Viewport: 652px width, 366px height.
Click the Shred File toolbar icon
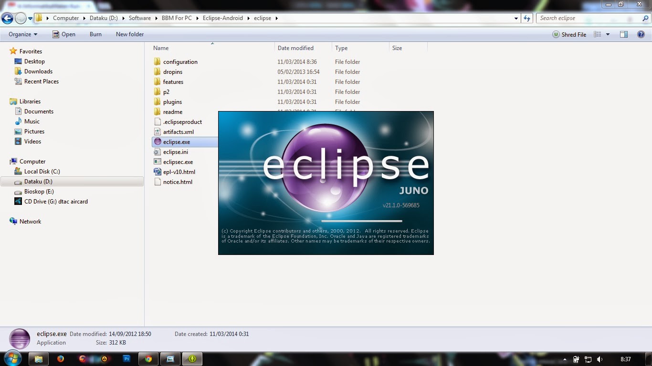click(x=568, y=34)
